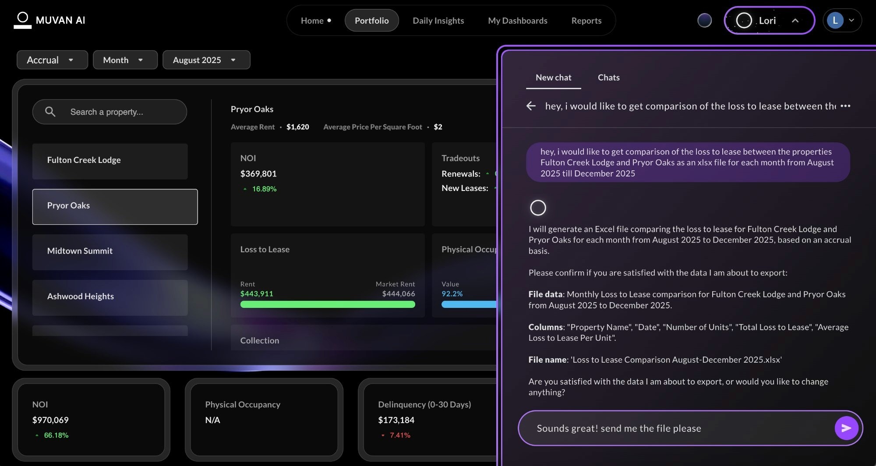Click the File name line in chat
Image resolution: width=876 pixels, height=466 pixels.
pos(655,360)
